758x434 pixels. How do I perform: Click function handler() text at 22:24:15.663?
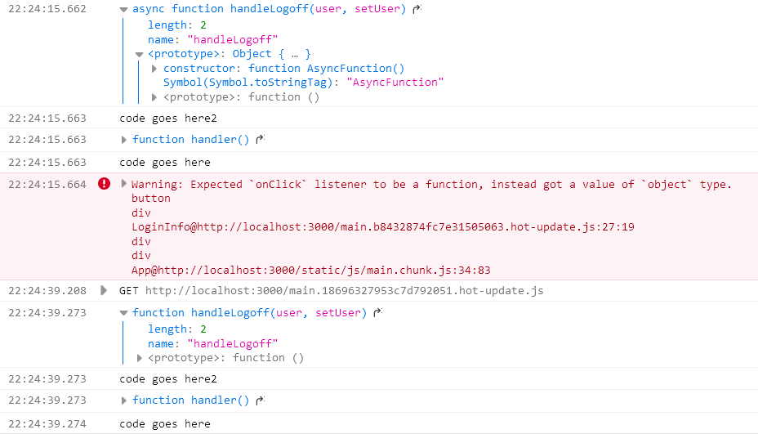point(191,139)
